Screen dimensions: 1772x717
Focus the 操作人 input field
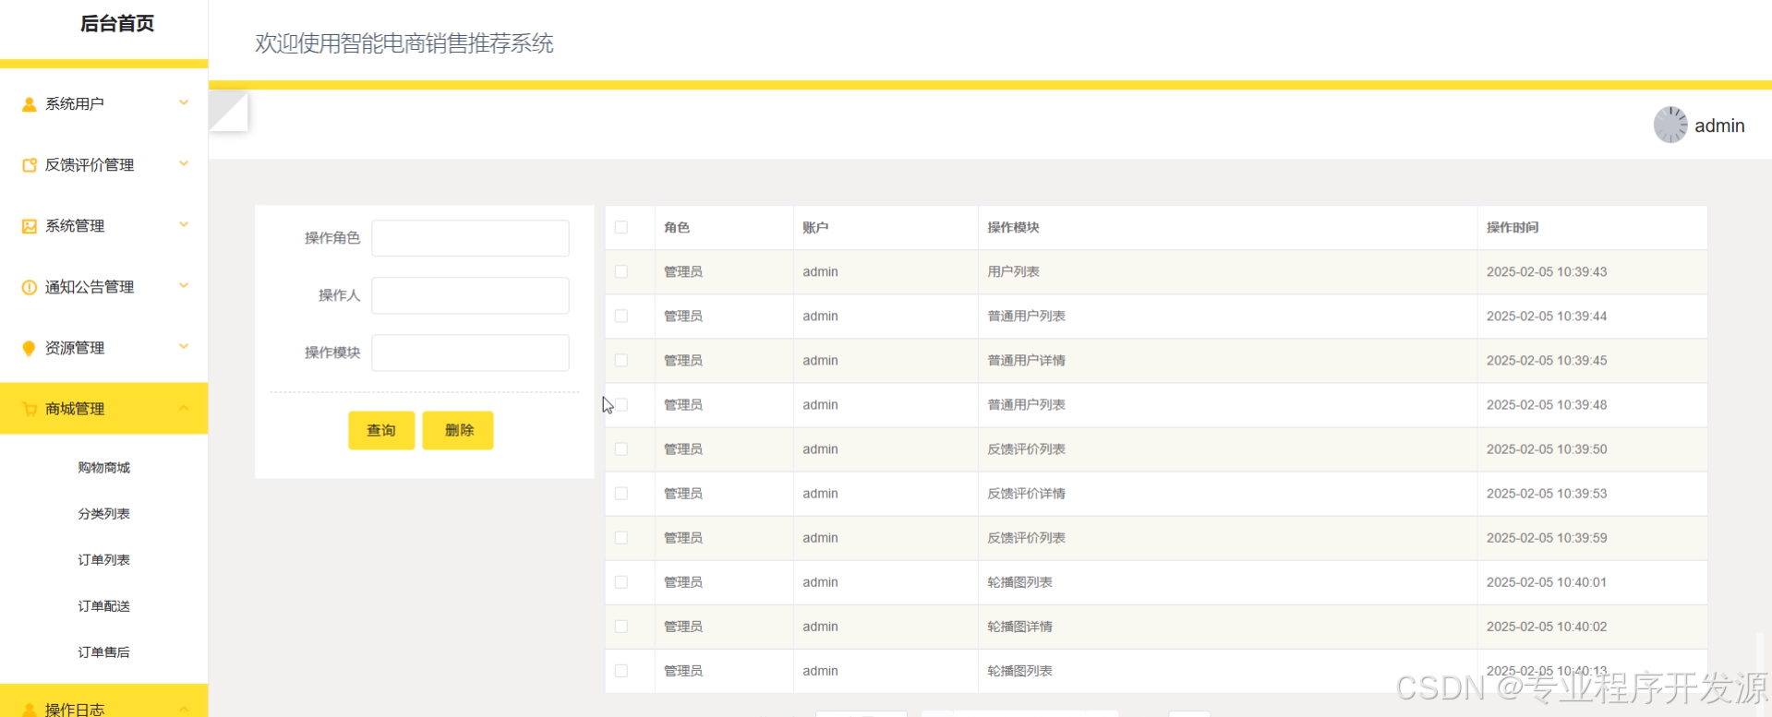click(470, 295)
